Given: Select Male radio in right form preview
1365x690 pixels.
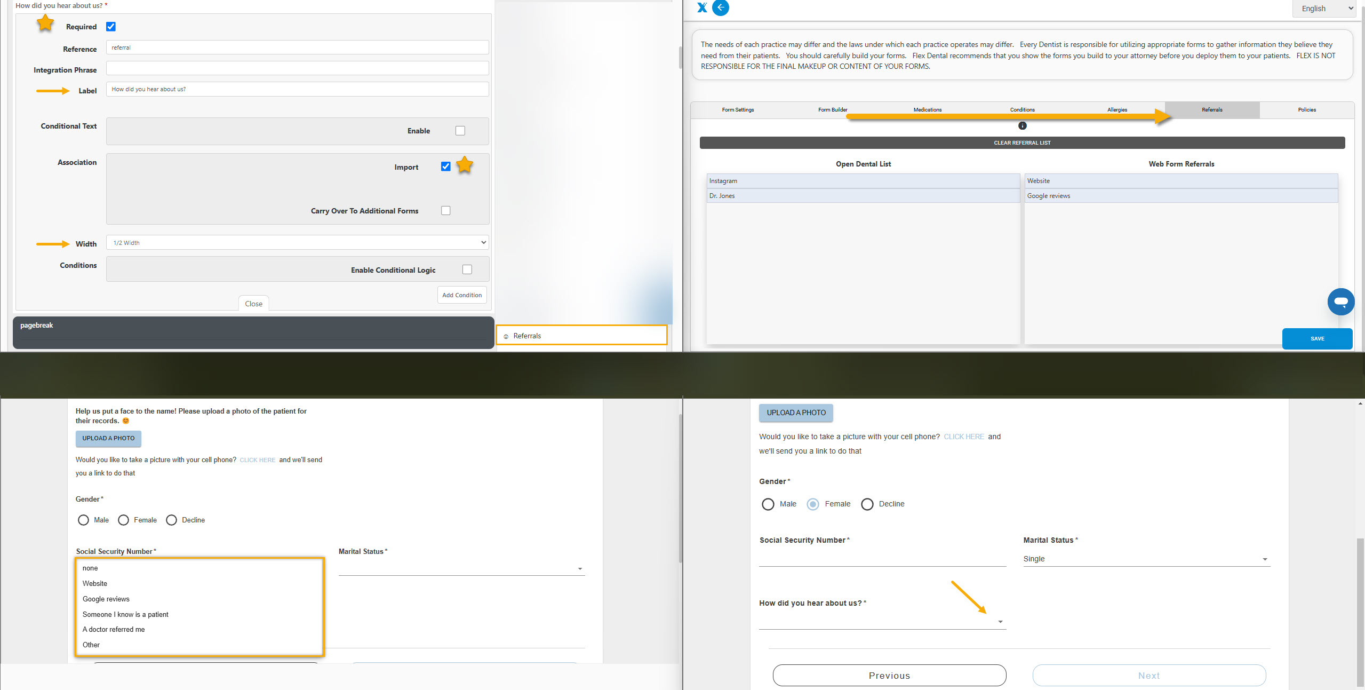Looking at the screenshot, I should [768, 504].
